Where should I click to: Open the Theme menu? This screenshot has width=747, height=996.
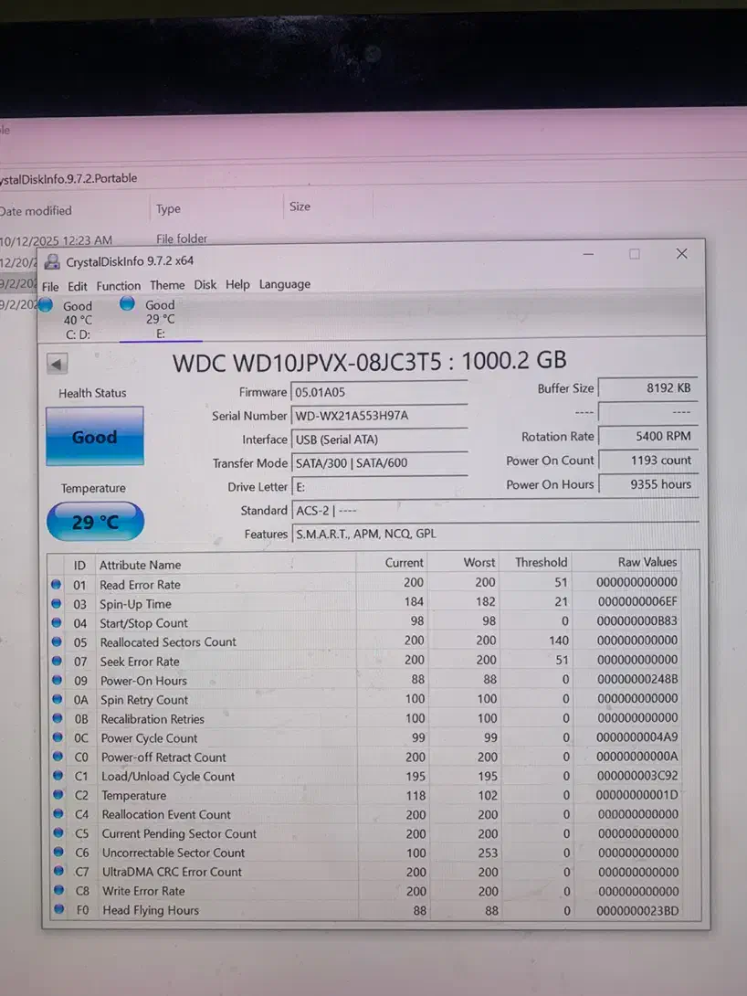click(167, 285)
